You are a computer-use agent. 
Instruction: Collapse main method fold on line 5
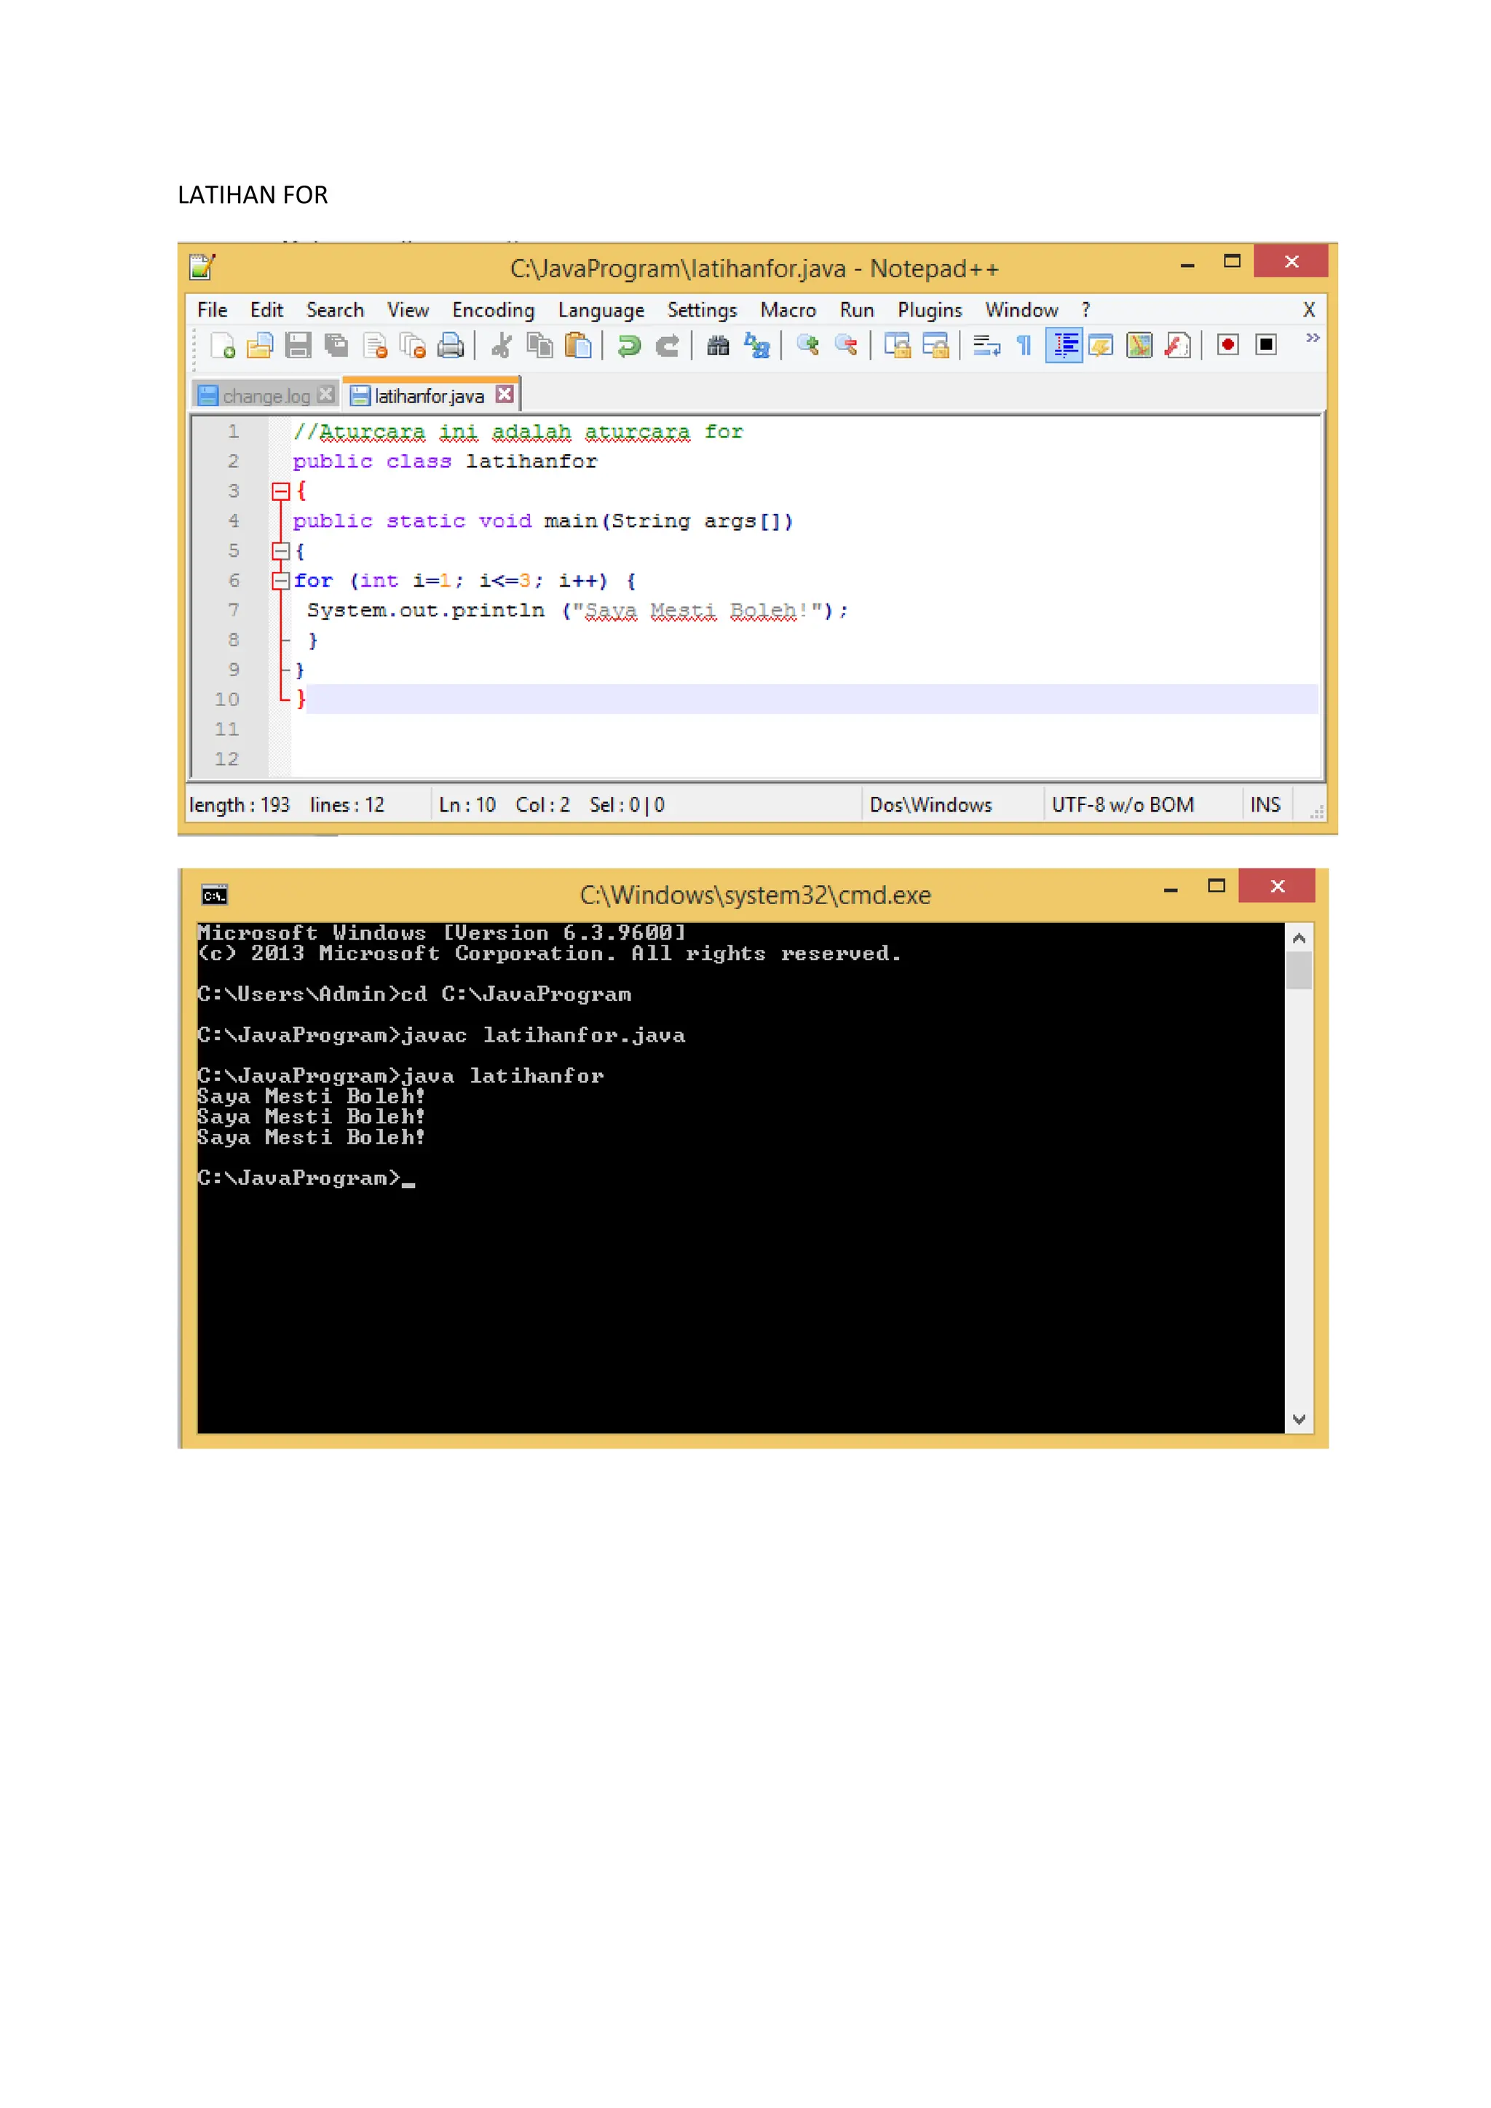(281, 552)
